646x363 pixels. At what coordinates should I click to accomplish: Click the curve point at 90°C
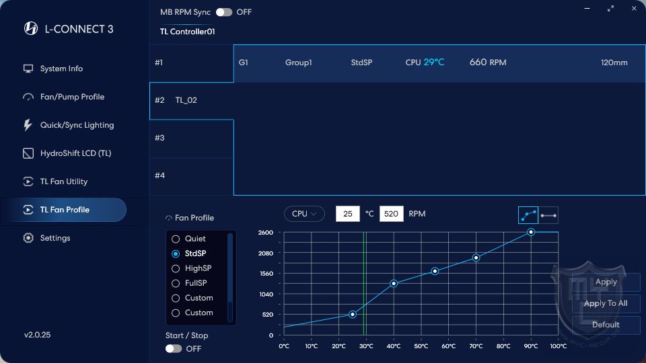(531, 232)
